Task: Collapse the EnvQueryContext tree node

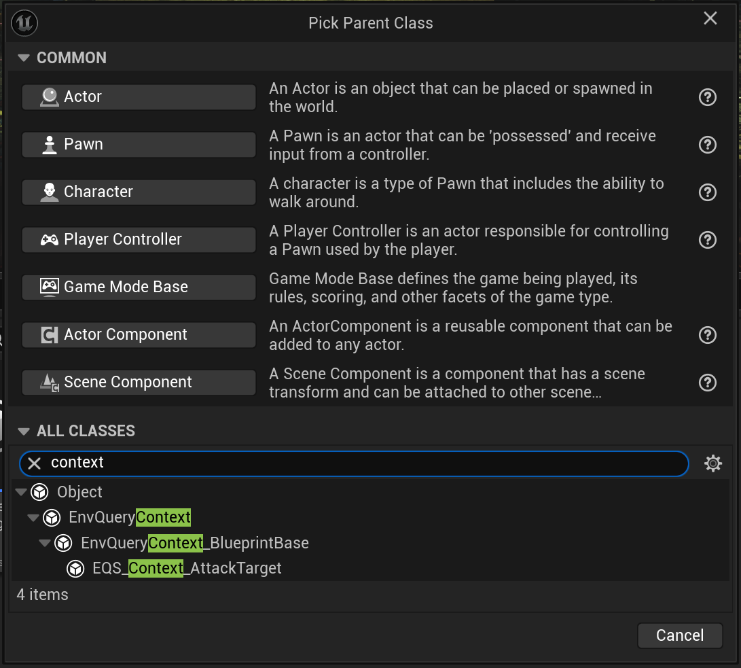Action: (33, 518)
